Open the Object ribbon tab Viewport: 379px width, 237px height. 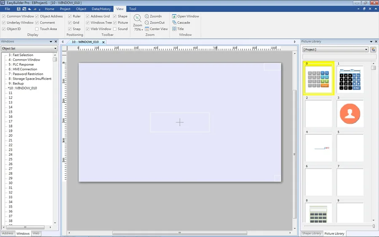point(81,9)
